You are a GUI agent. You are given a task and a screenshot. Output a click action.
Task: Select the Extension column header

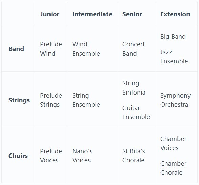(175, 14)
